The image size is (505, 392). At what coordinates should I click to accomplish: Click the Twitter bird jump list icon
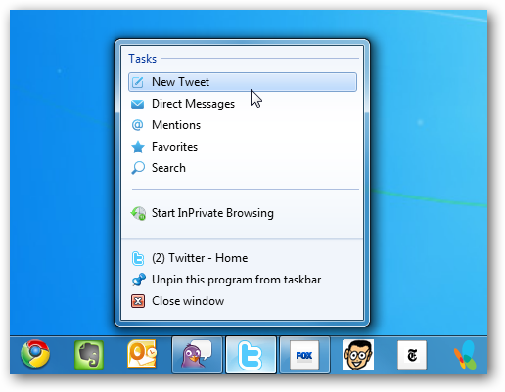click(138, 258)
